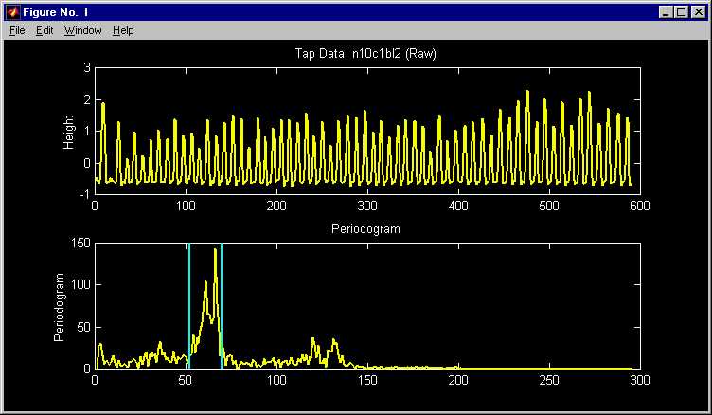This screenshot has width=712, height=415.
Task: Click the 3 tick label on the Height axis
Action: 86,68
